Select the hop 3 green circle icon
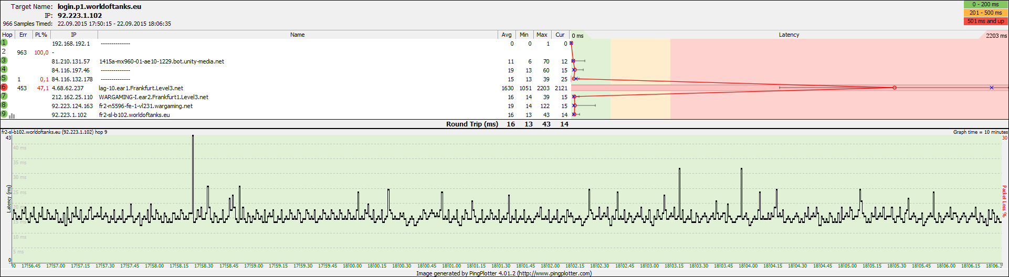1009x277 pixels. [x=4, y=60]
